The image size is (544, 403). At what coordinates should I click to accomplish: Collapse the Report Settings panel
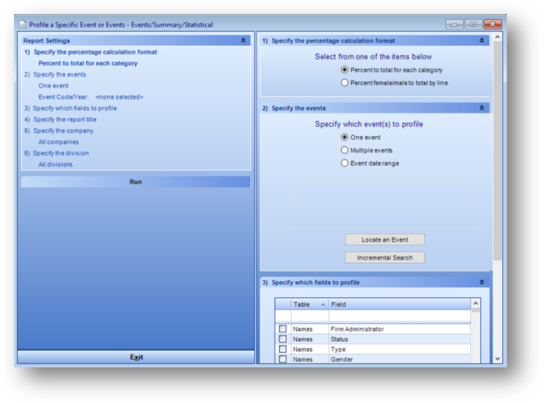243,41
